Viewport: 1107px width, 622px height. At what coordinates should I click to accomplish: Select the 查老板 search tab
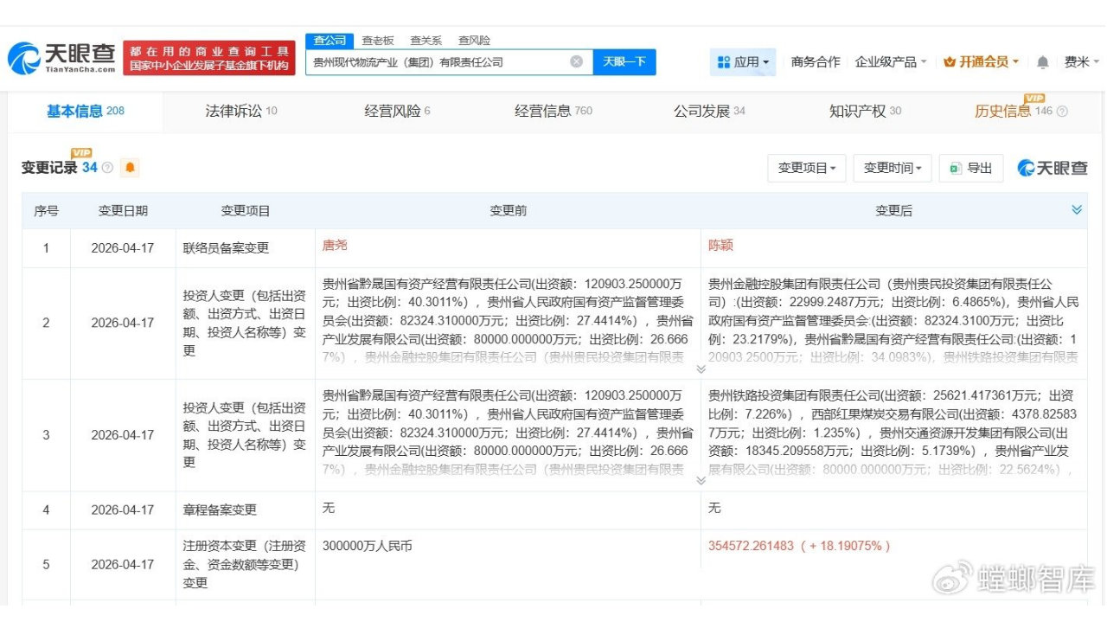tap(377, 40)
